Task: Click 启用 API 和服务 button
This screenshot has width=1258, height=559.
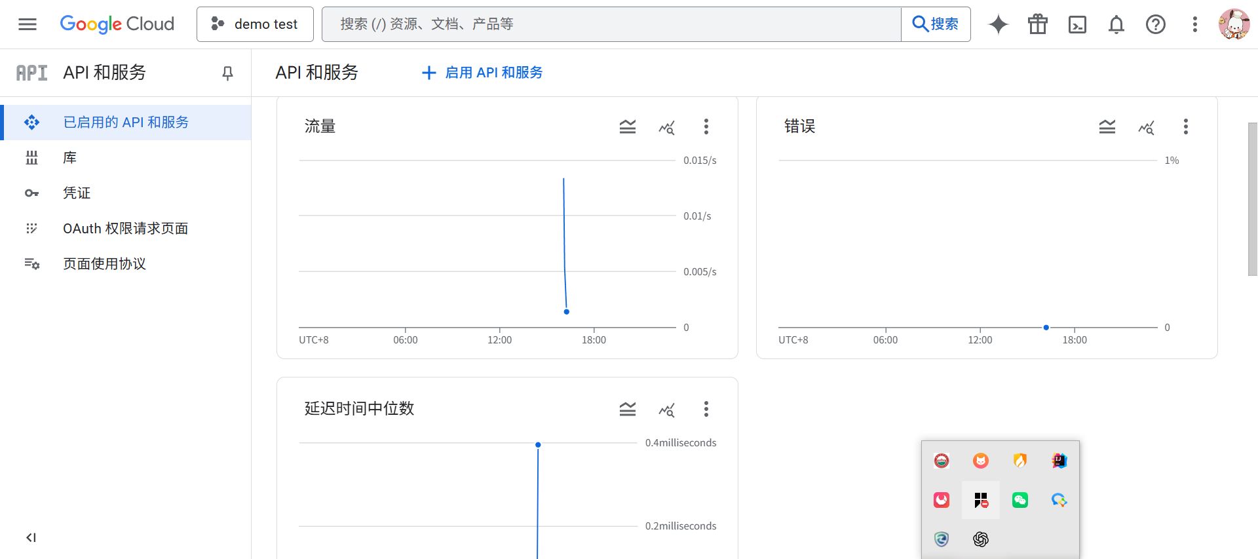Action: pyautogui.click(x=482, y=73)
